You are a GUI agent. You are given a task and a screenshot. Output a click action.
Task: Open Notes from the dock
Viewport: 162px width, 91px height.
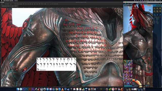[x=77, y=89]
